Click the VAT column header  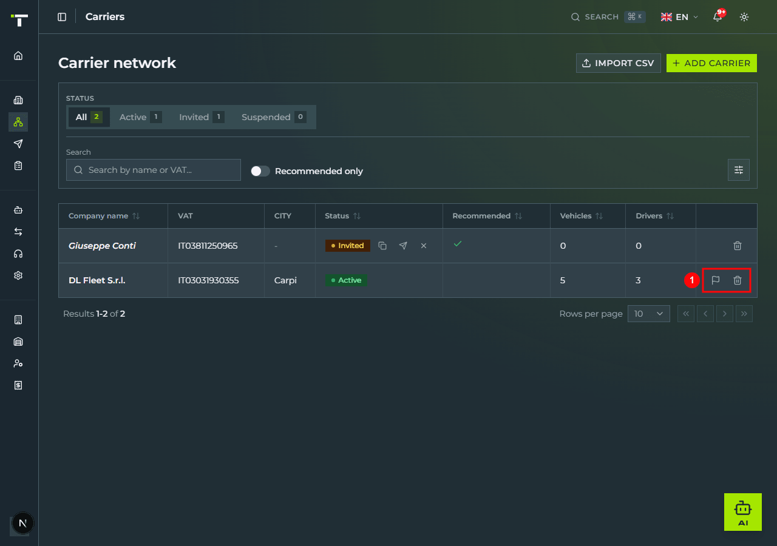(x=185, y=216)
